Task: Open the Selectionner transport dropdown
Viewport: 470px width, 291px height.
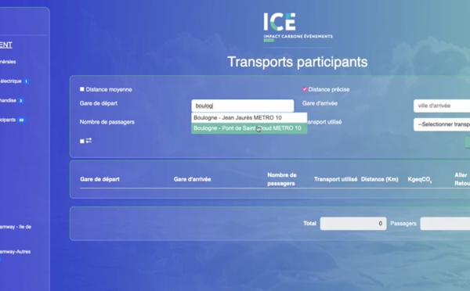Action: [442, 124]
